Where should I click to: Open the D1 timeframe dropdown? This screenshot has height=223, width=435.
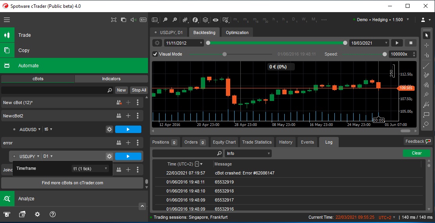[x=48, y=156]
